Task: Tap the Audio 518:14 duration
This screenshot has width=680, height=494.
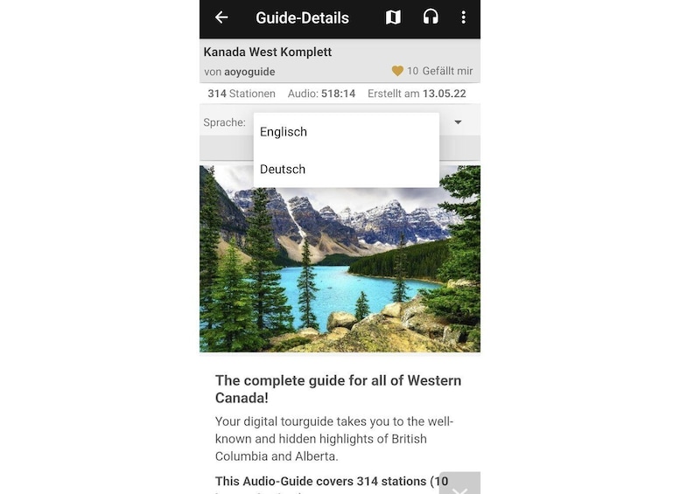Action: [x=321, y=94]
